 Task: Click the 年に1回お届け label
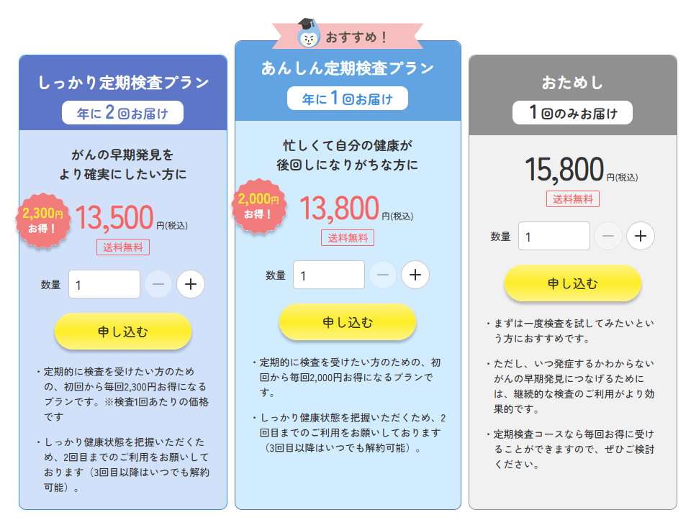348,99
